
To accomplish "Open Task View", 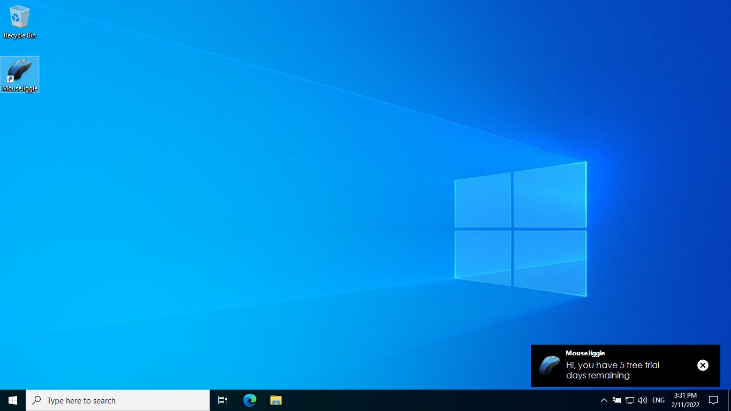I will 222,400.
